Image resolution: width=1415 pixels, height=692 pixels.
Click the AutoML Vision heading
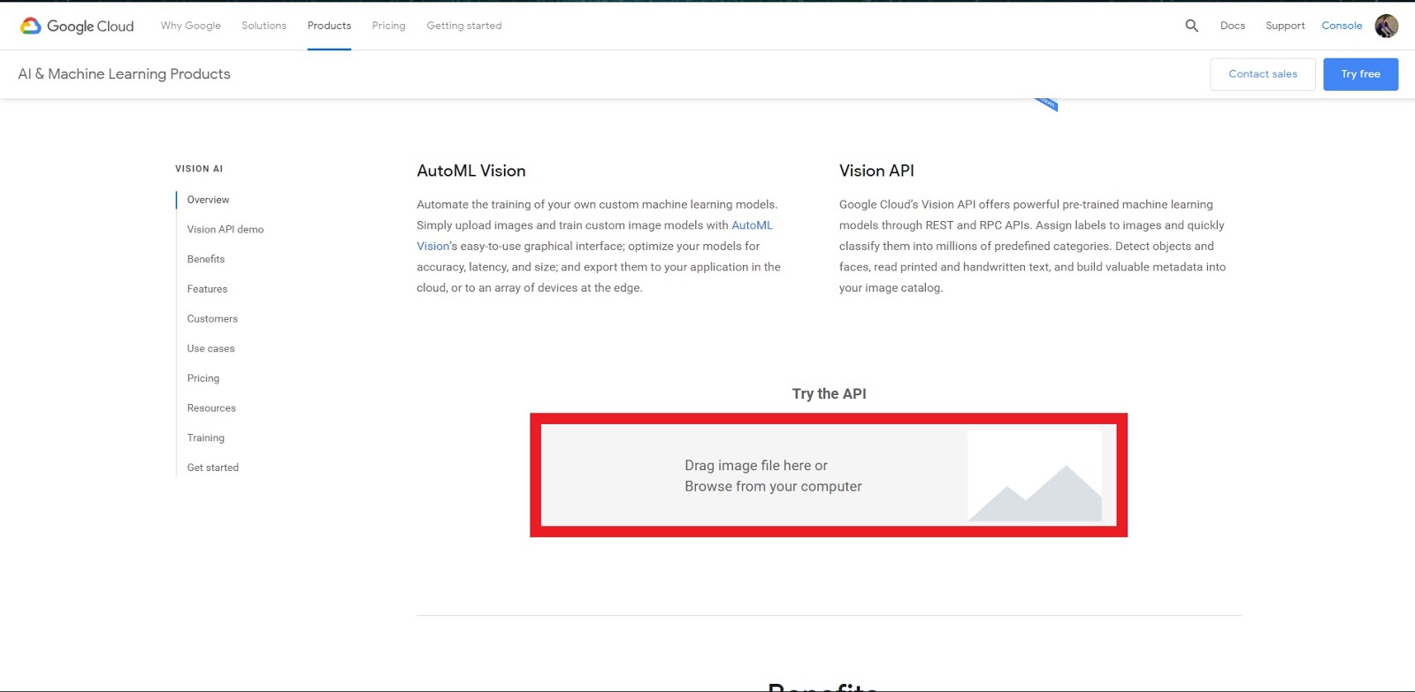point(471,171)
